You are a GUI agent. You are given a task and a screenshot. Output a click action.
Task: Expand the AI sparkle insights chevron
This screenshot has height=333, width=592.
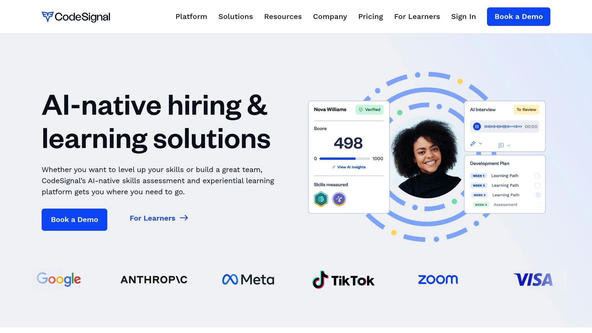click(x=480, y=143)
